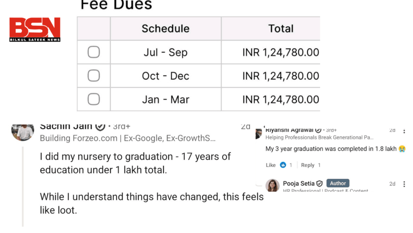Click the Author badge on Pooja Setia's comment

(338, 183)
